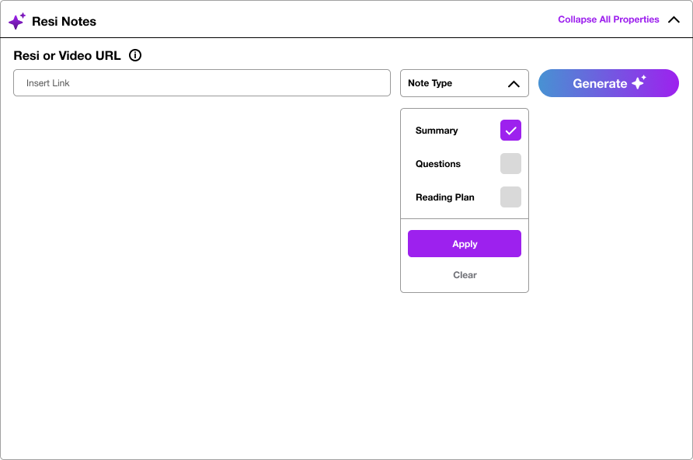
Task: Enable the Reading Plan checkbox
Action: 510,197
